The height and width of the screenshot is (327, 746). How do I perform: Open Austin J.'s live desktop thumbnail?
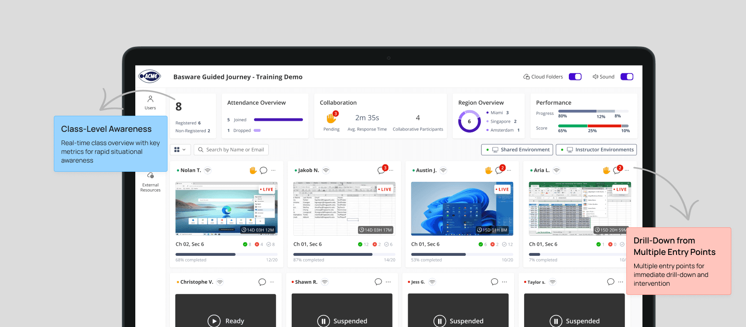pos(462,209)
